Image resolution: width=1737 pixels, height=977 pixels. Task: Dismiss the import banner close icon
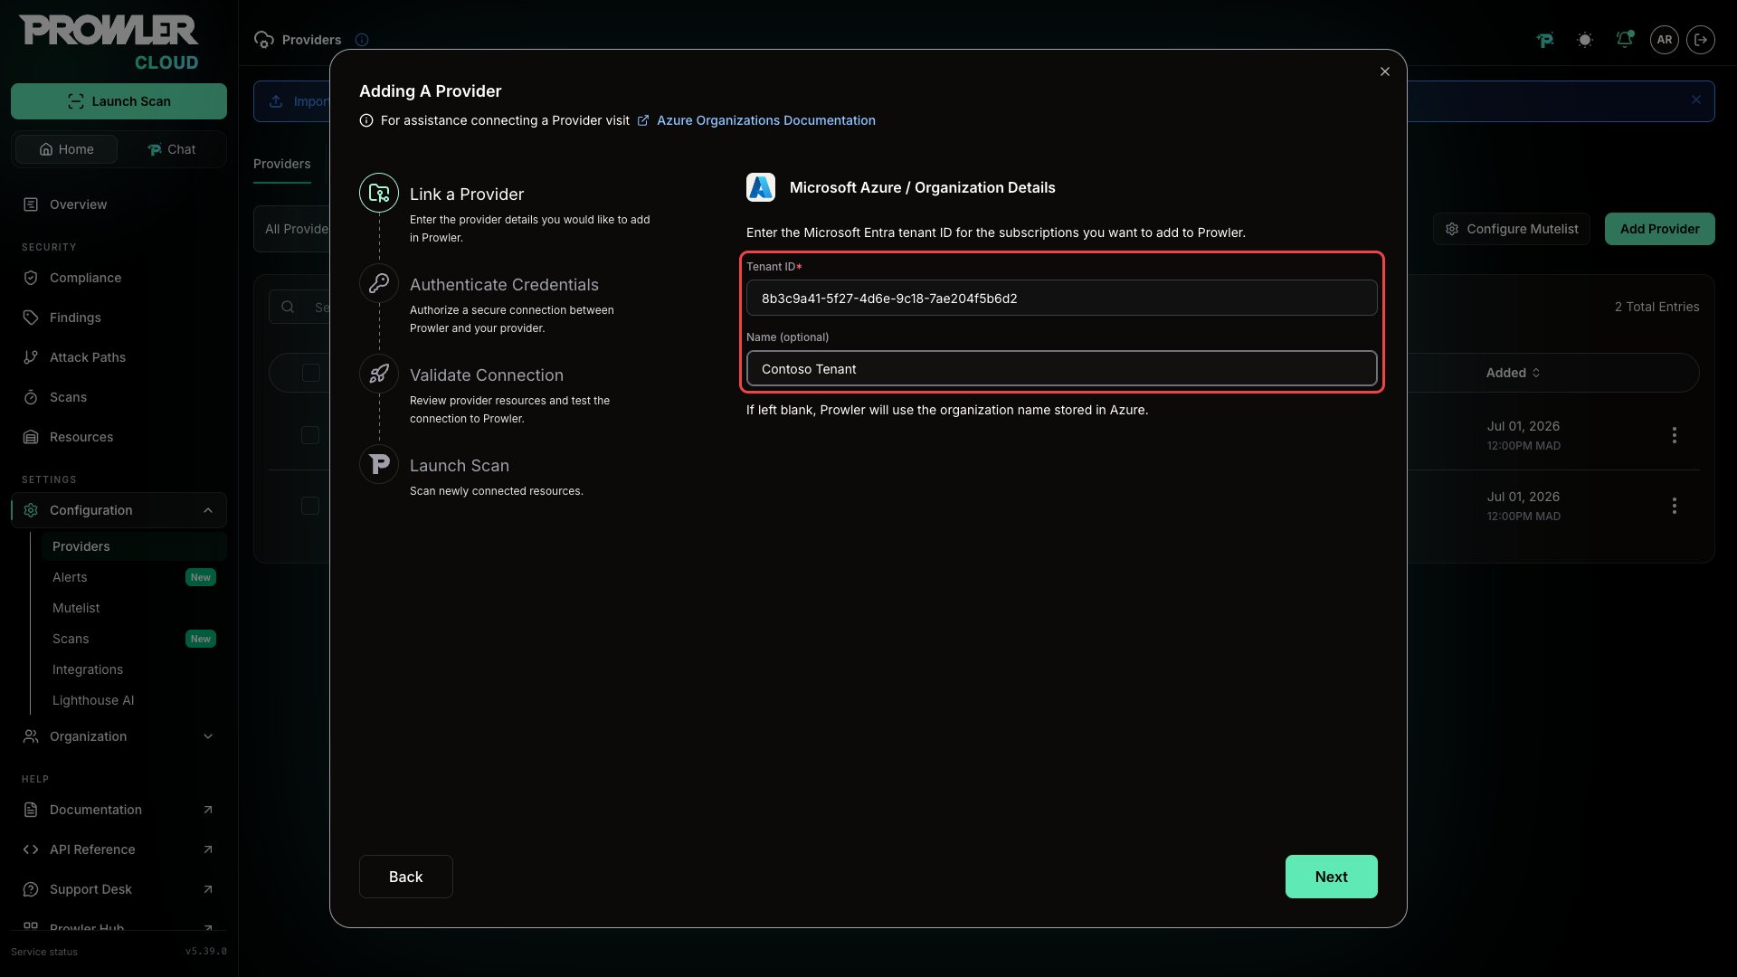pos(1696,100)
